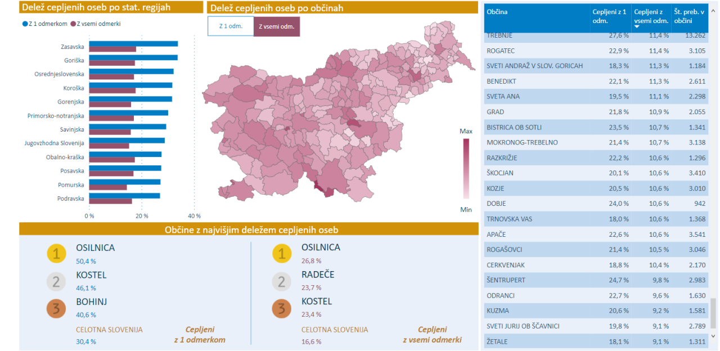Click the sort arrow under Cepljeni z vsemi odm.
Viewport: 720px width, 351px height.
point(637,26)
